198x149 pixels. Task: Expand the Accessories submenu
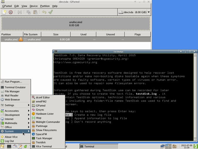[x=15, y=111]
